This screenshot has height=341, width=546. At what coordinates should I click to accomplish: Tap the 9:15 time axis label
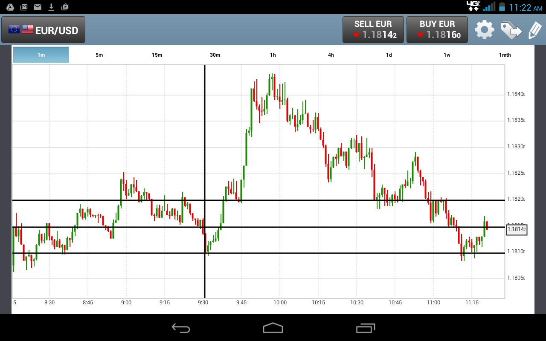click(165, 303)
